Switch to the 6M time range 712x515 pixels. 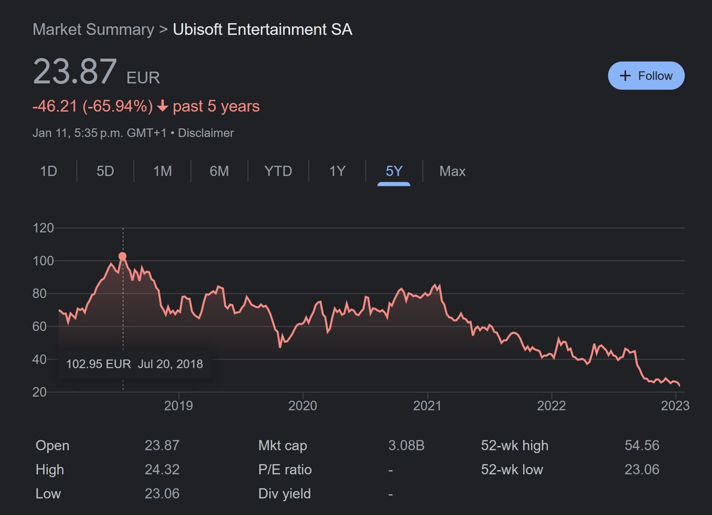click(219, 171)
